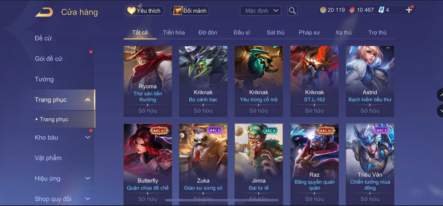Tap the plus icon to add currency
The height and width of the screenshot is (206, 443).
click(x=409, y=10)
